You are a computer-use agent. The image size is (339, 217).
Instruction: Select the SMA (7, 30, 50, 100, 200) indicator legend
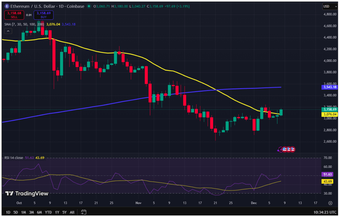[x=24, y=24]
